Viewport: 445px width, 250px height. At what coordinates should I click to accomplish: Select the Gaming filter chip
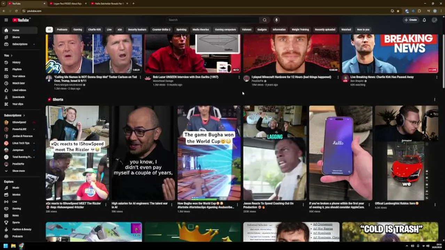78,30
